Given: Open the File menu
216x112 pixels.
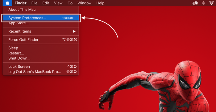Looking at the screenshot, I should tap(34, 3).
